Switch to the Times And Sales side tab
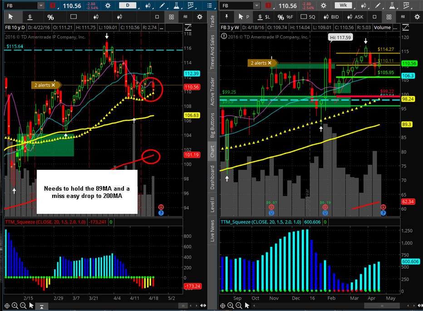The width and height of the screenshot is (423, 311). click(x=212, y=51)
